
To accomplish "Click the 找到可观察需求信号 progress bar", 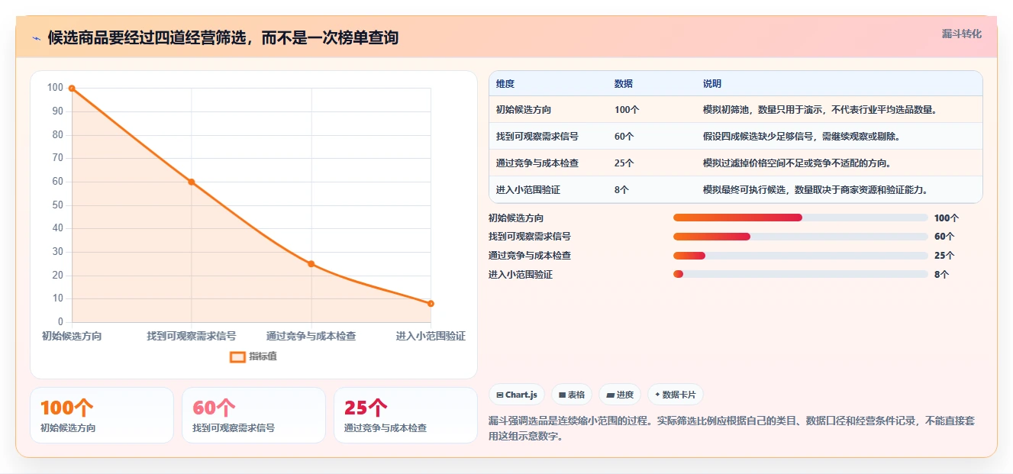I will tap(801, 237).
